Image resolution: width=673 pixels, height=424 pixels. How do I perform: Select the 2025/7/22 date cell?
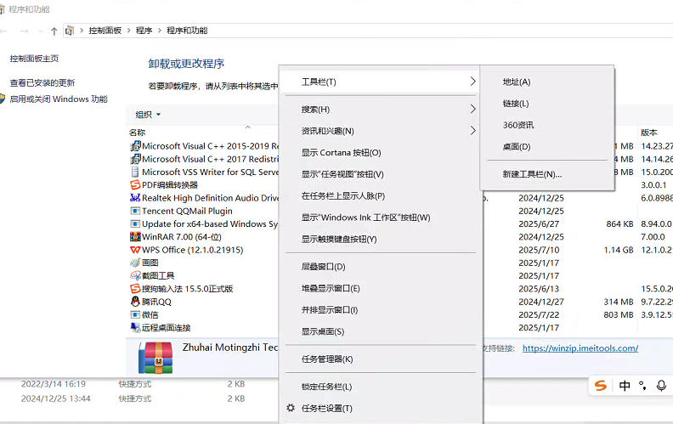pos(539,314)
